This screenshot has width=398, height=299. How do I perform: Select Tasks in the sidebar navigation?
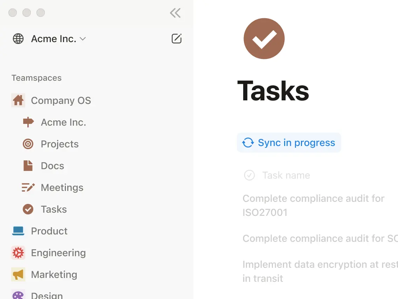pos(54,209)
